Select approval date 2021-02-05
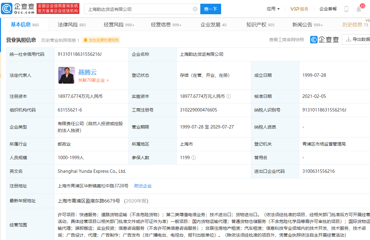This screenshot has height=240, width=370. coord(314,96)
